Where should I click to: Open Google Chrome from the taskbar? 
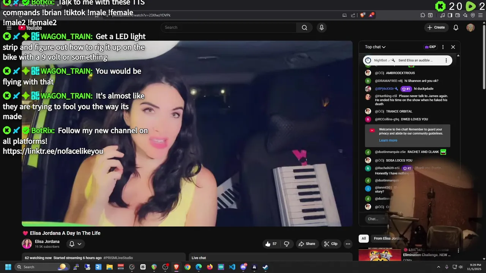pos(188,267)
